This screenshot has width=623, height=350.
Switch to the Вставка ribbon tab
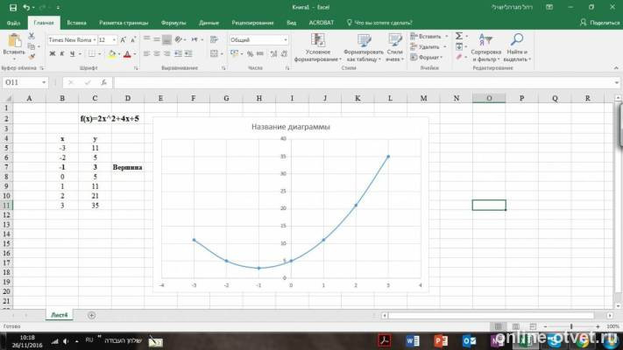[x=77, y=23]
